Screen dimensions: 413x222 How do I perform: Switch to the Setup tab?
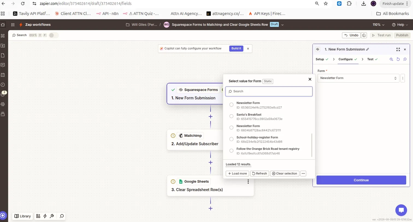coord(322,59)
